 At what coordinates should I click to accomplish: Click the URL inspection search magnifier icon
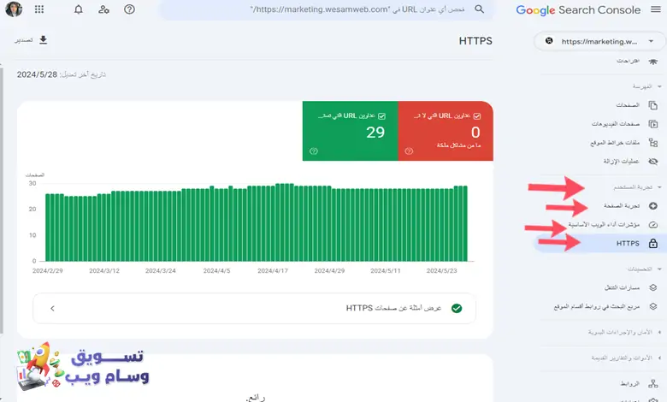pos(480,9)
